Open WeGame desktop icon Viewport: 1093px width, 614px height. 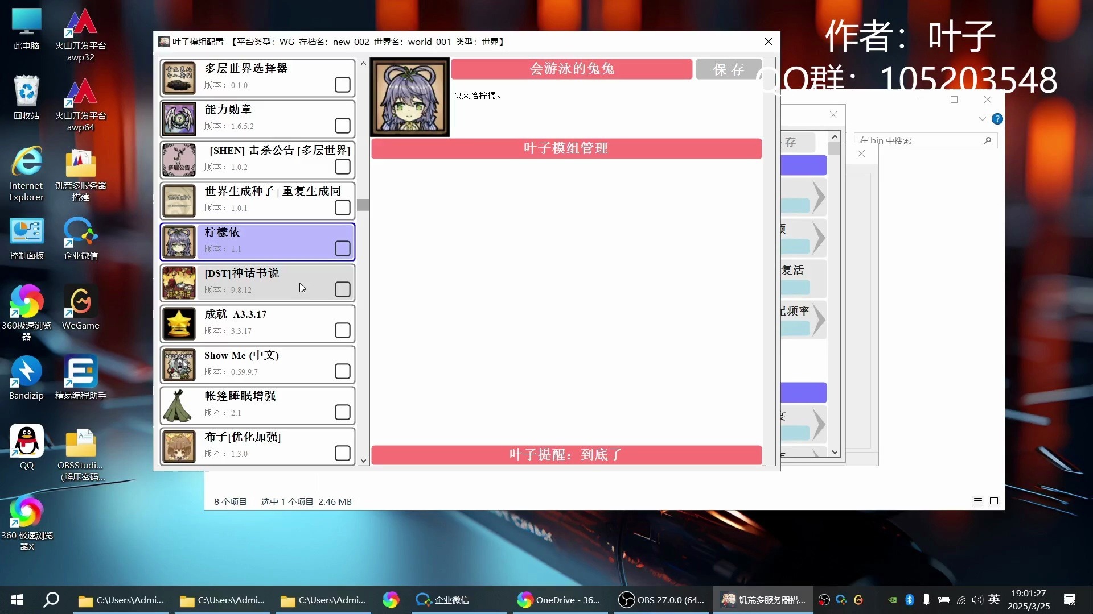(x=81, y=308)
